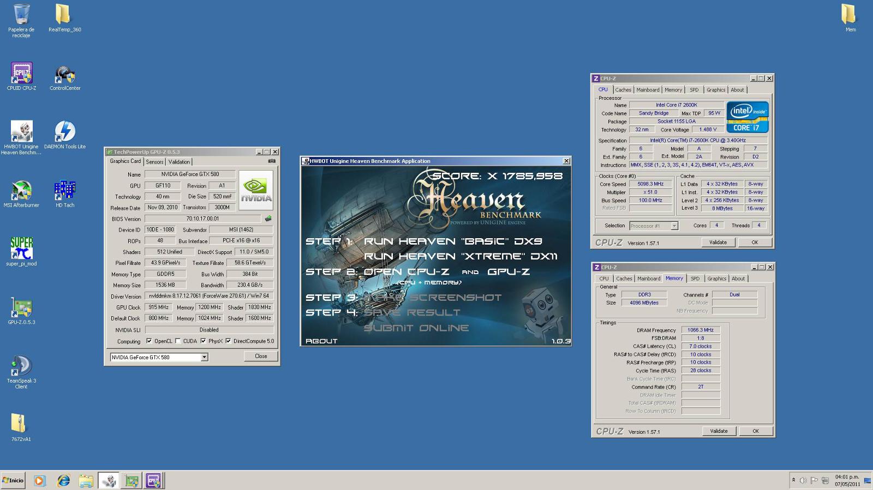
Task: Click the GPU-Z screenshot camera icon
Action: click(271, 161)
